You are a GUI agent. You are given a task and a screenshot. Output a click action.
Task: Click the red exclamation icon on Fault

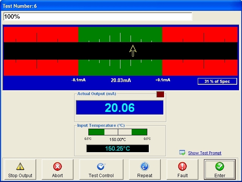coord(182,166)
